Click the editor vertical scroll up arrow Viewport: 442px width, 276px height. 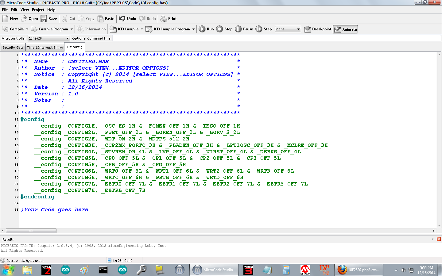[x=439, y=54]
